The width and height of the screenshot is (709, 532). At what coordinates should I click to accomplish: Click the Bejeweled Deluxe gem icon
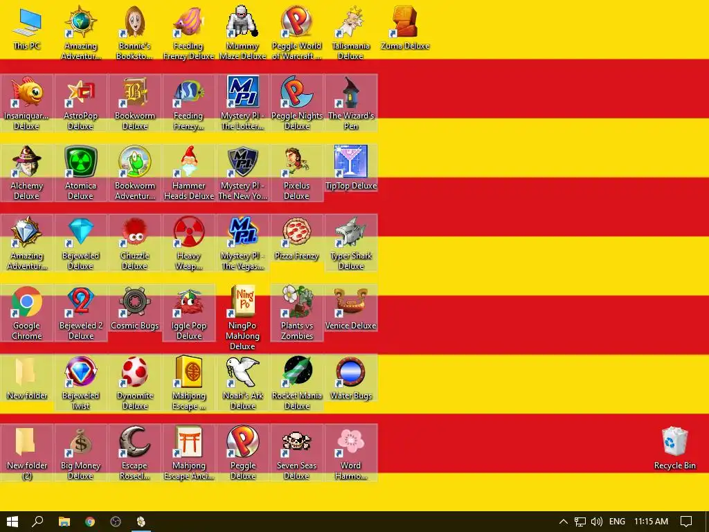pos(80,243)
